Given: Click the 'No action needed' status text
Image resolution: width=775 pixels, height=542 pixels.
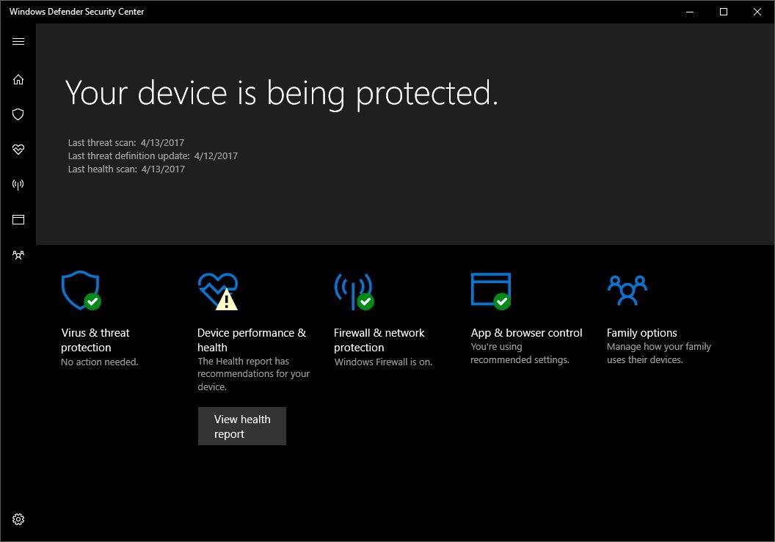Looking at the screenshot, I should [x=99, y=362].
